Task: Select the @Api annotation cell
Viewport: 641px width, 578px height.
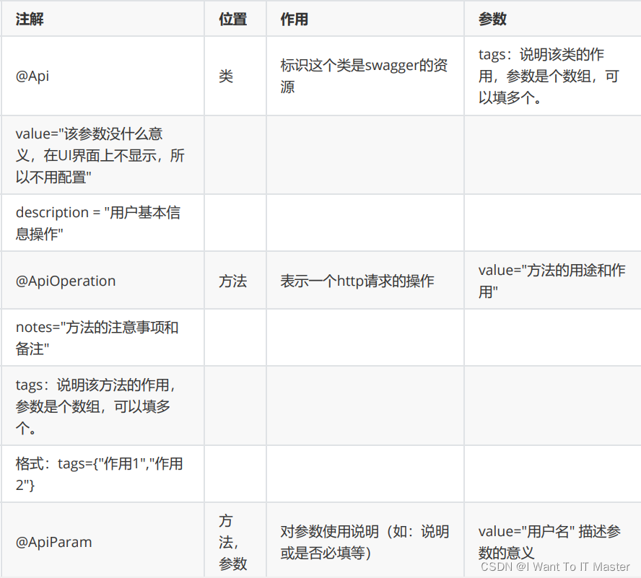Action: pyautogui.click(x=103, y=76)
